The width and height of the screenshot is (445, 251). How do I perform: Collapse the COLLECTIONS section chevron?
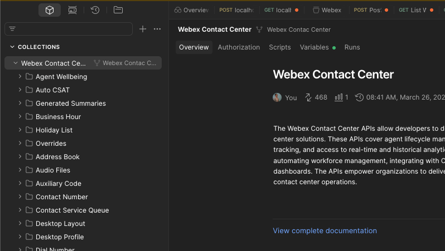click(x=12, y=47)
